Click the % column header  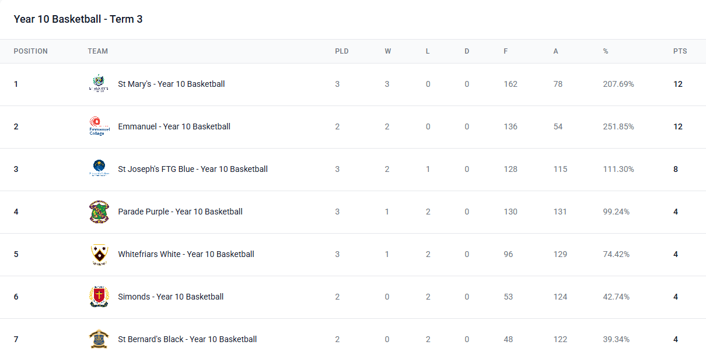click(606, 51)
